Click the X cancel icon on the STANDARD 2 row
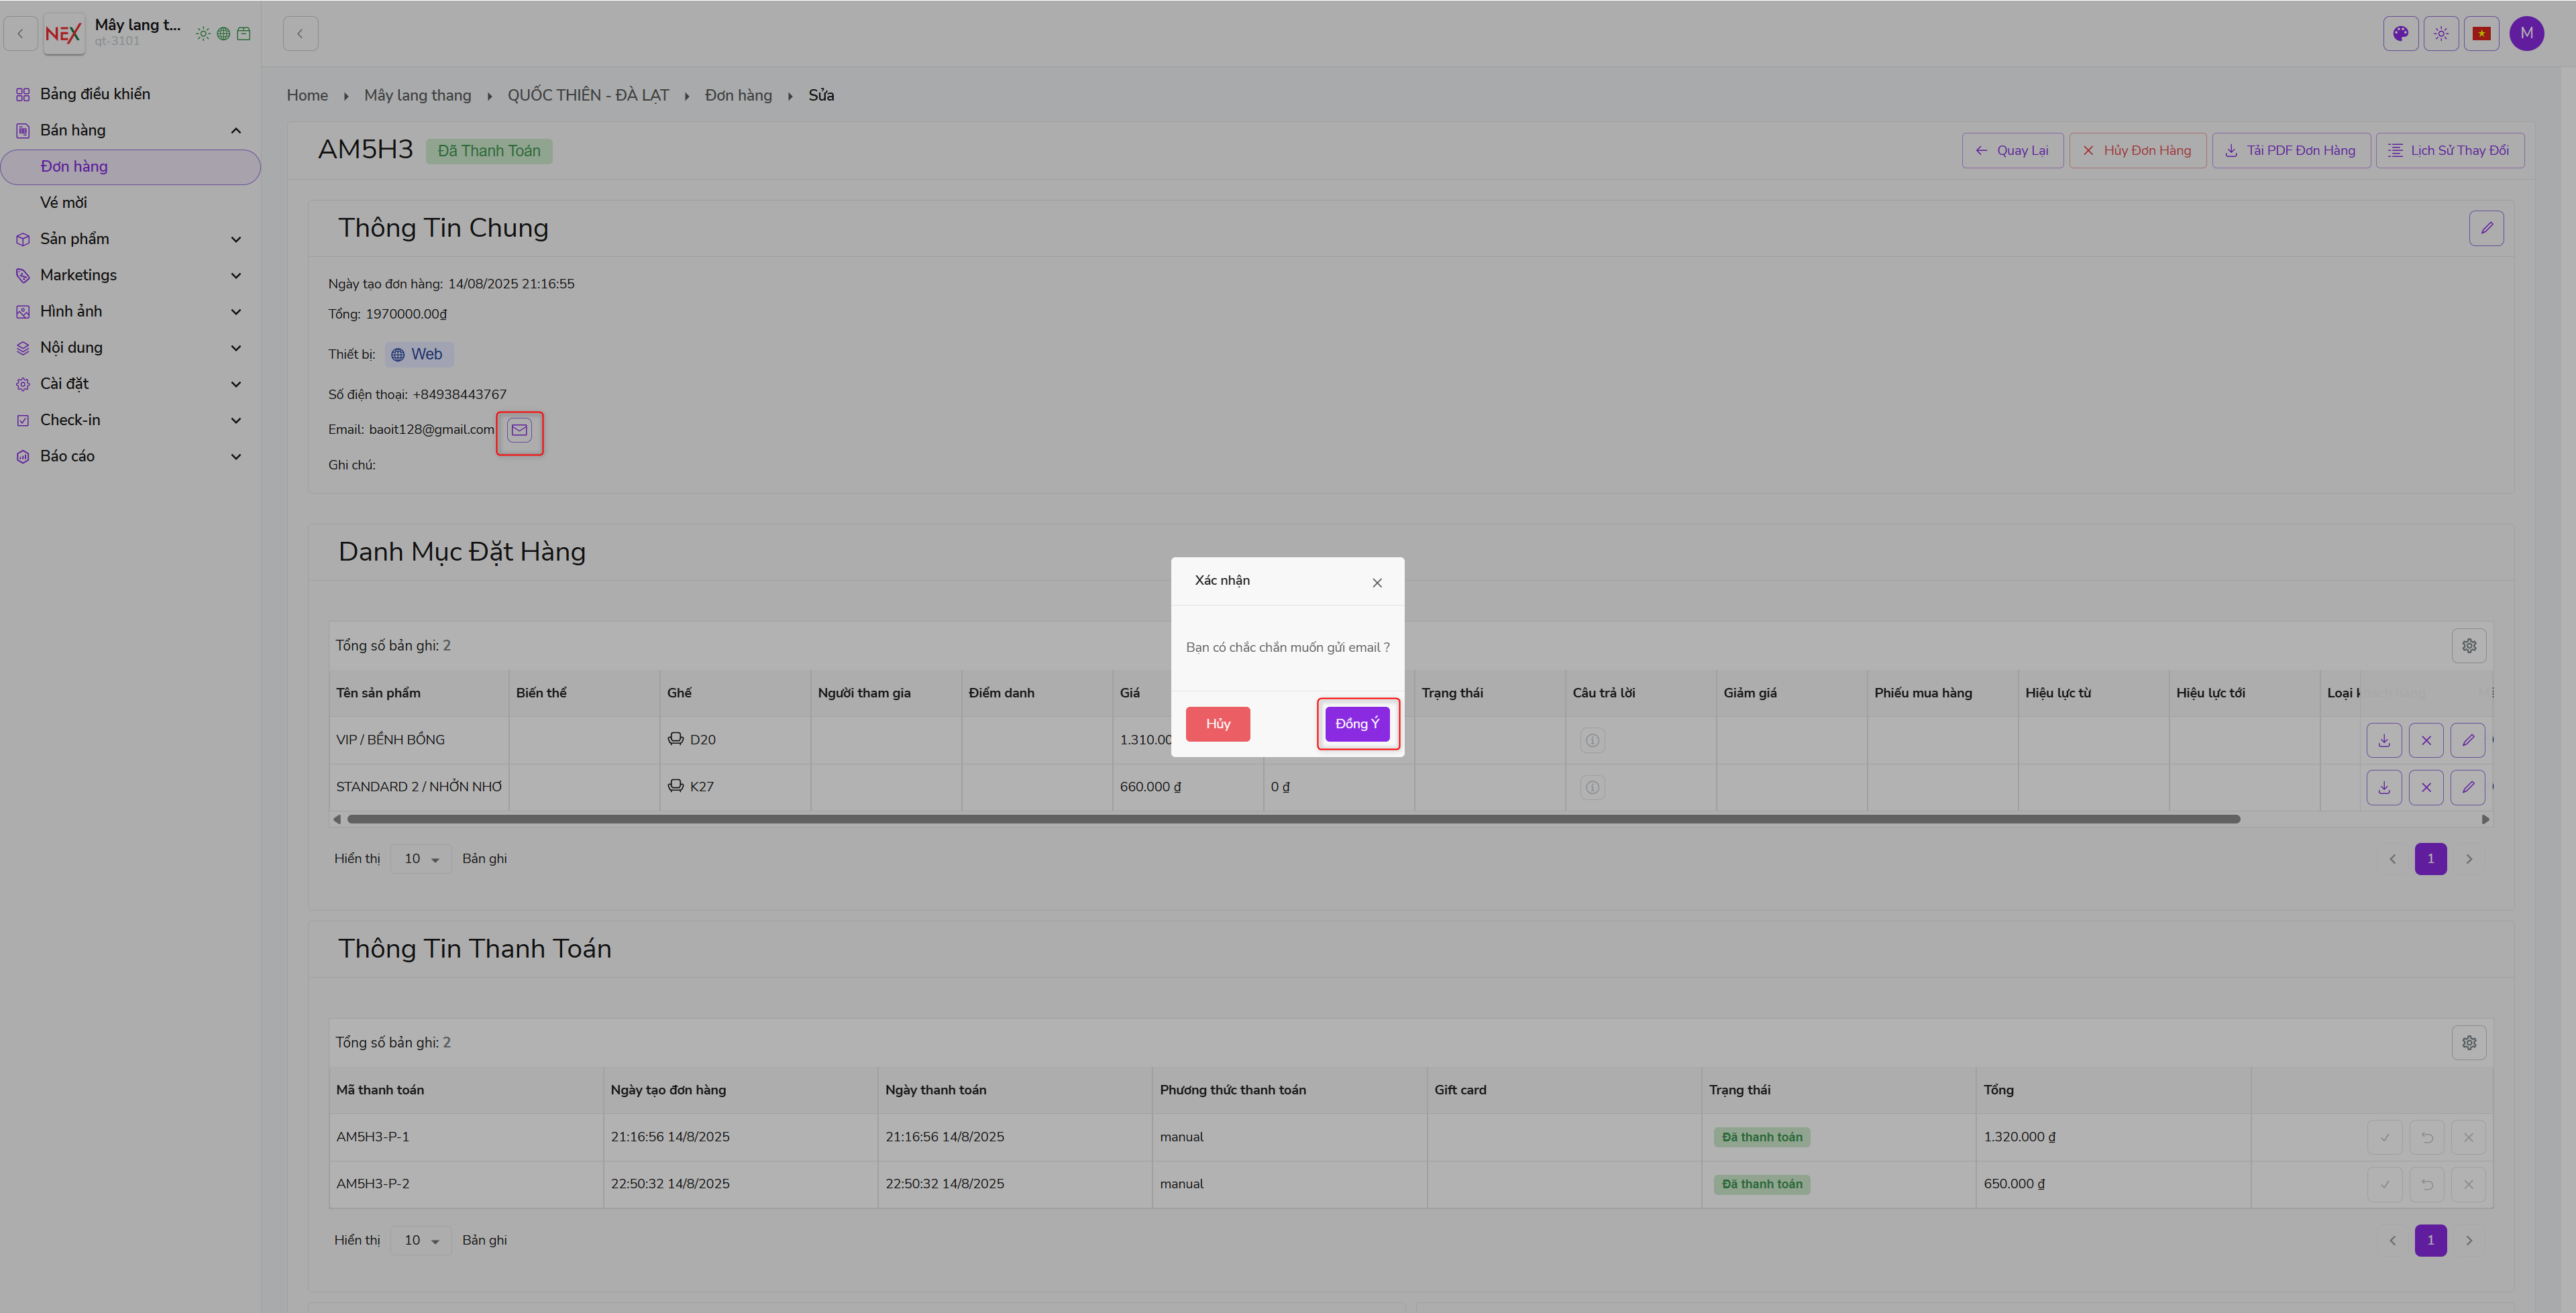 pos(2426,787)
